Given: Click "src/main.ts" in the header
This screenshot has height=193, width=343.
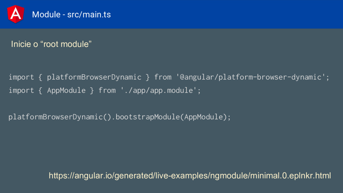Looking at the screenshot, I should [x=89, y=15].
